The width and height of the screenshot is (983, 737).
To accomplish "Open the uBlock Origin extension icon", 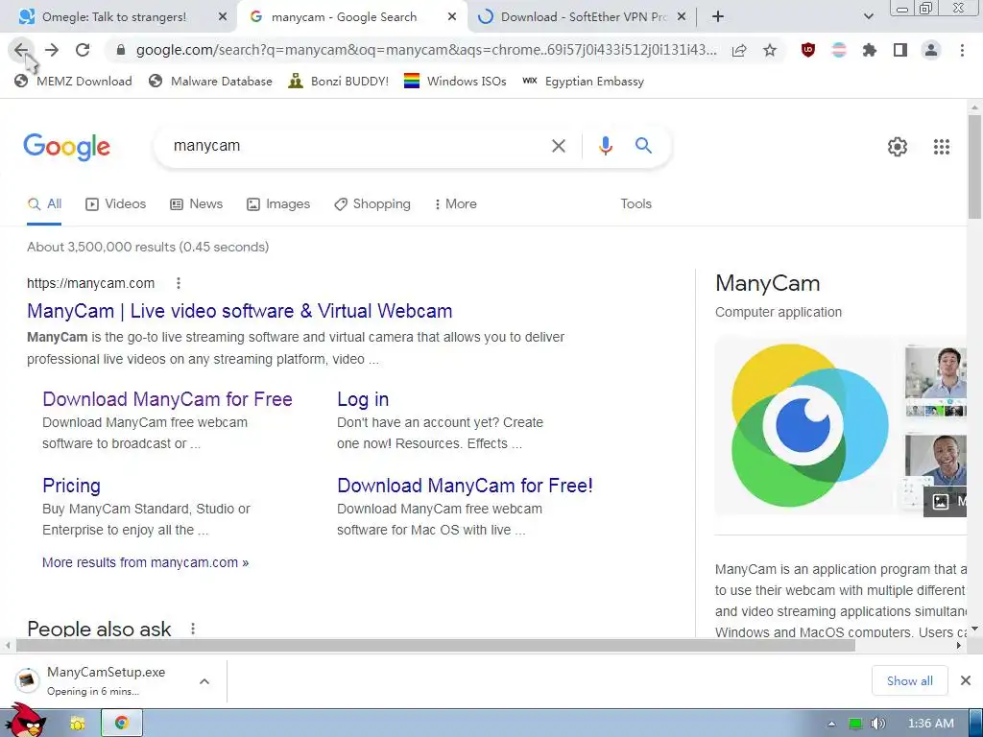I will coord(808,50).
